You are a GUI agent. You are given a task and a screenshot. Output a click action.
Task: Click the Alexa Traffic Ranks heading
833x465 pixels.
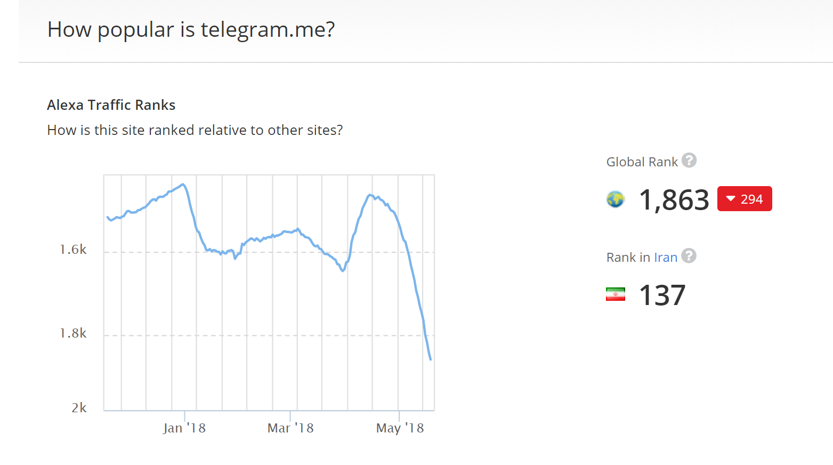[111, 105]
